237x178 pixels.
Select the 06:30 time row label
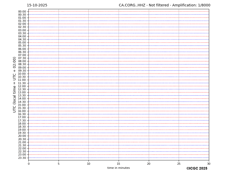point(22,52)
